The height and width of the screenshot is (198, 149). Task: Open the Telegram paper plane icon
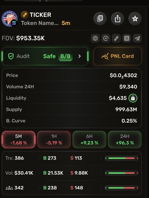coord(138,39)
